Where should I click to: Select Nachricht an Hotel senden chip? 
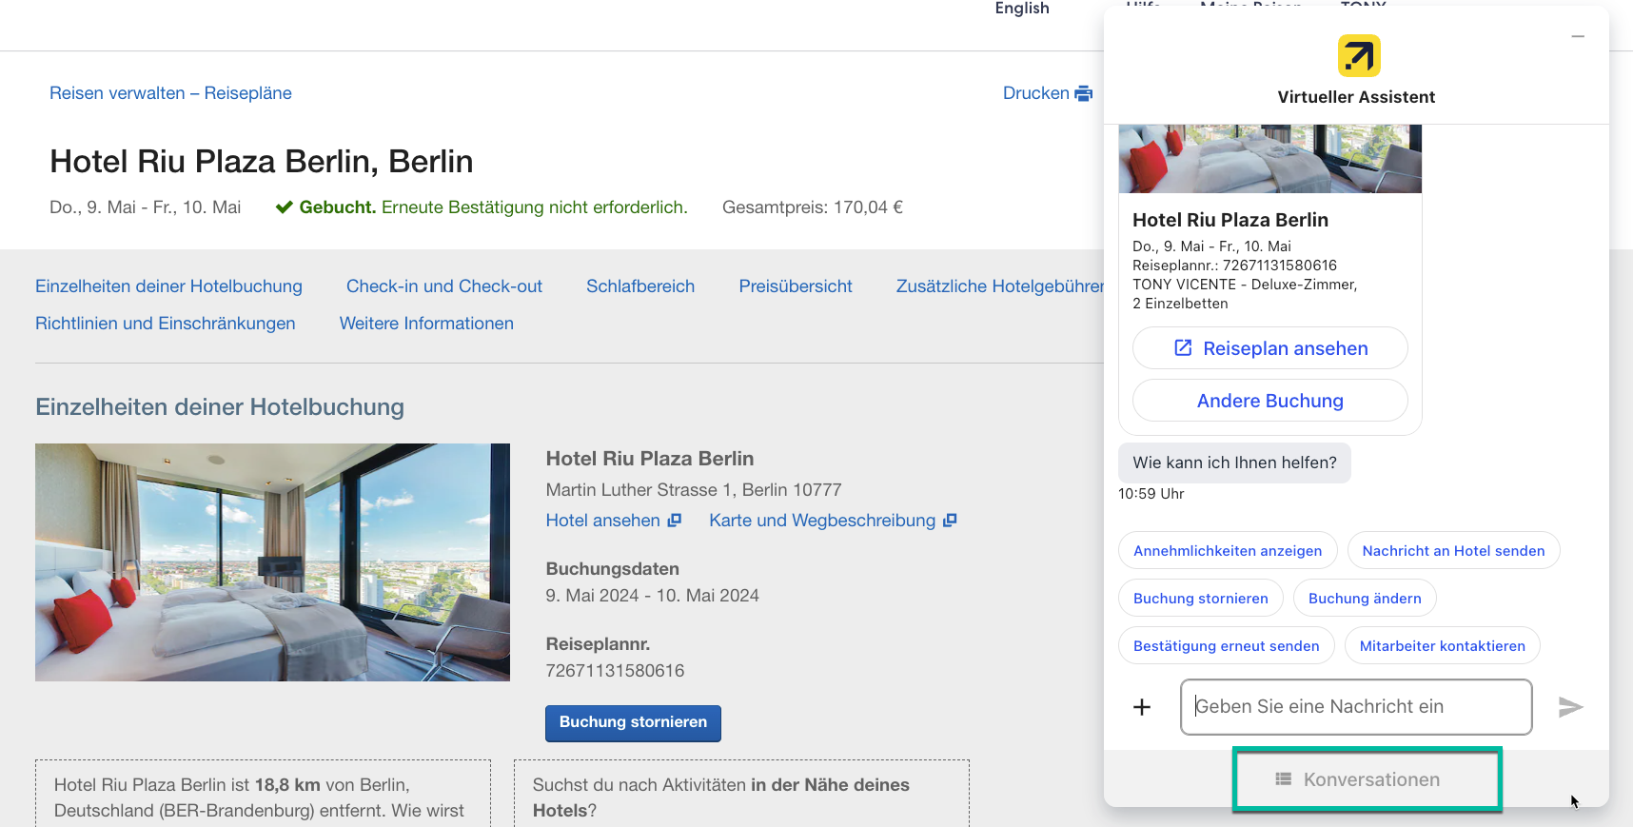(x=1453, y=551)
